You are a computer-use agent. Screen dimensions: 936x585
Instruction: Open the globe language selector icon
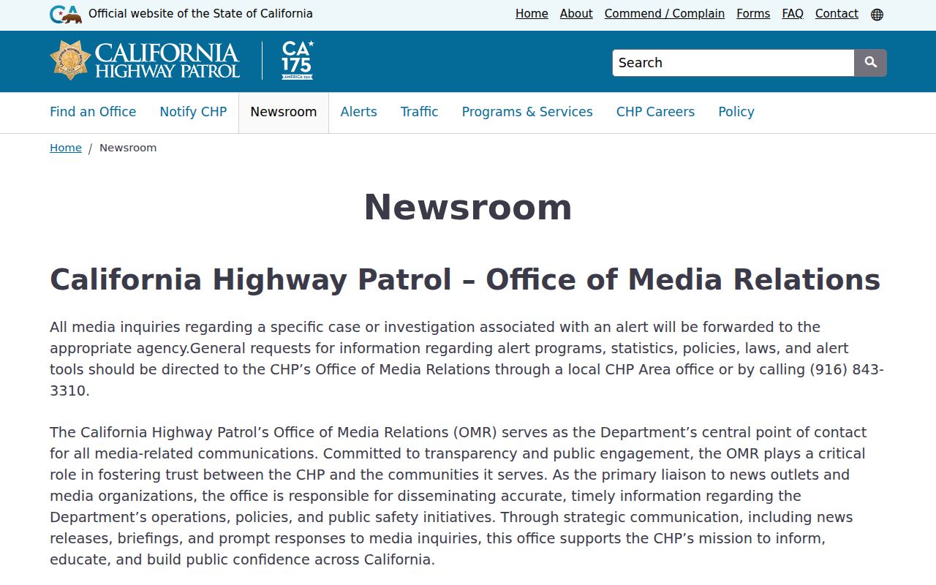pyautogui.click(x=877, y=15)
